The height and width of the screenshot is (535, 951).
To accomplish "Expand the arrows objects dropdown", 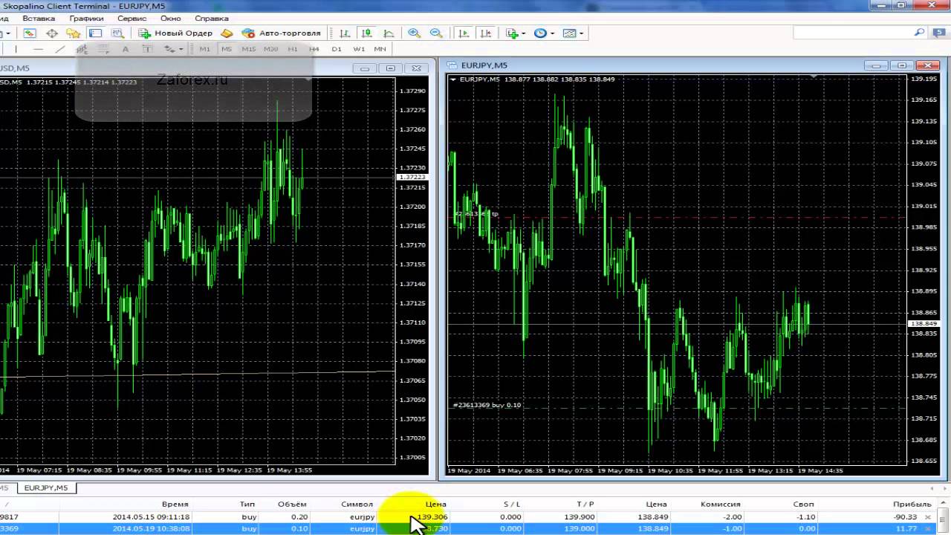I will [x=181, y=49].
